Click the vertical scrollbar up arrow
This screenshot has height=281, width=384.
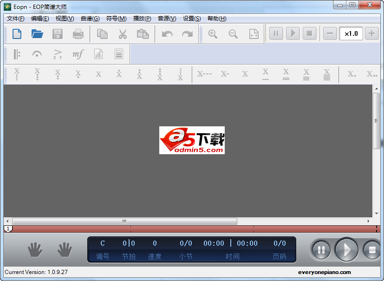(377, 89)
